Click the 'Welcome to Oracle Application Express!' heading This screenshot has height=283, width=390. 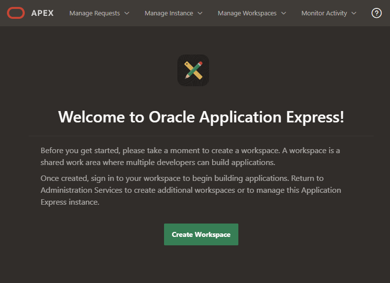201,117
